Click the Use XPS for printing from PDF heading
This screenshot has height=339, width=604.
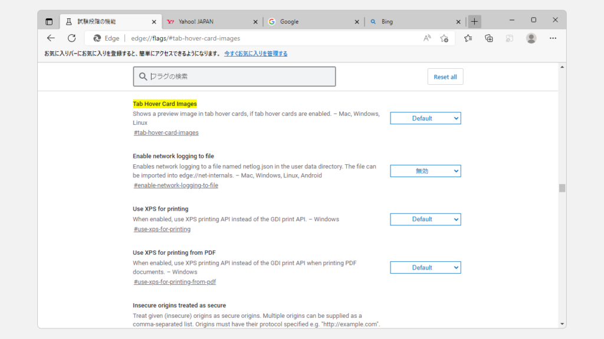(x=174, y=252)
